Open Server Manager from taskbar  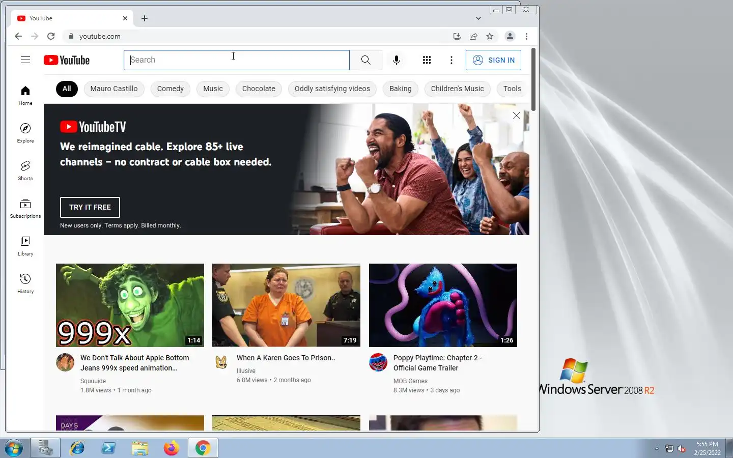pos(45,448)
